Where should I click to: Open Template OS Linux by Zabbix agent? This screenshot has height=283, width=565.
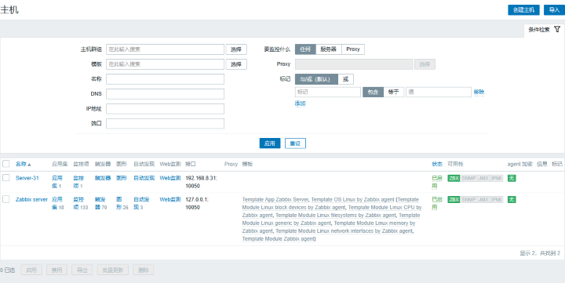[353, 199]
